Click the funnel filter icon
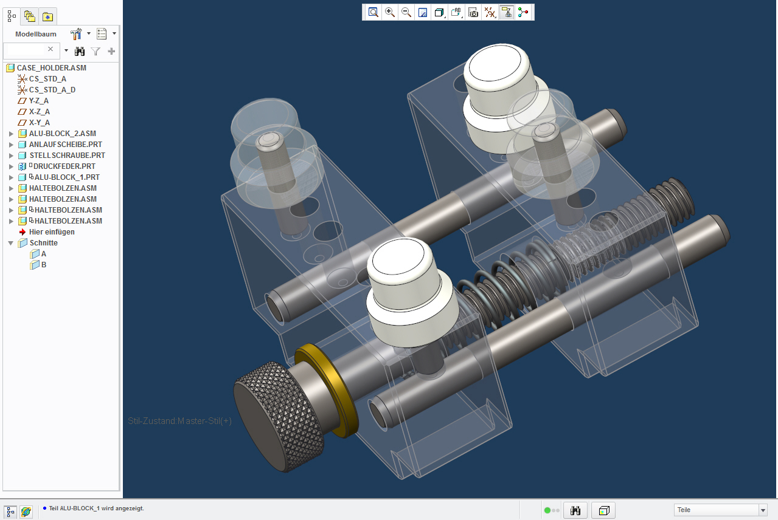 click(96, 52)
